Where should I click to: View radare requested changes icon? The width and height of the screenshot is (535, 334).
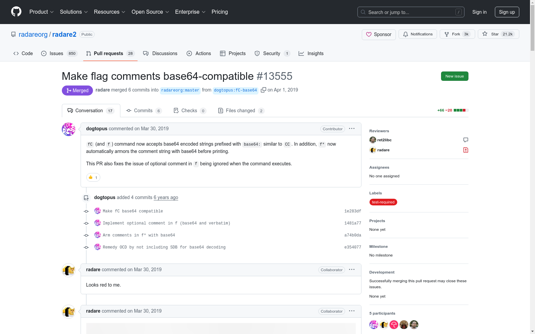point(466,150)
